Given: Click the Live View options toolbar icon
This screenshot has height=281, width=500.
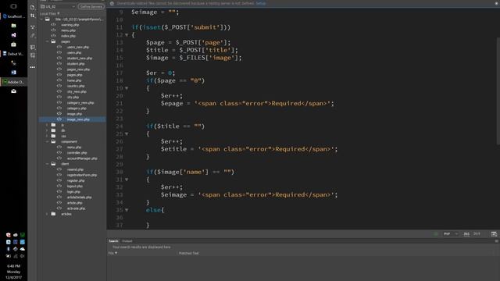Looking at the screenshot, I should (x=33, y=27).
